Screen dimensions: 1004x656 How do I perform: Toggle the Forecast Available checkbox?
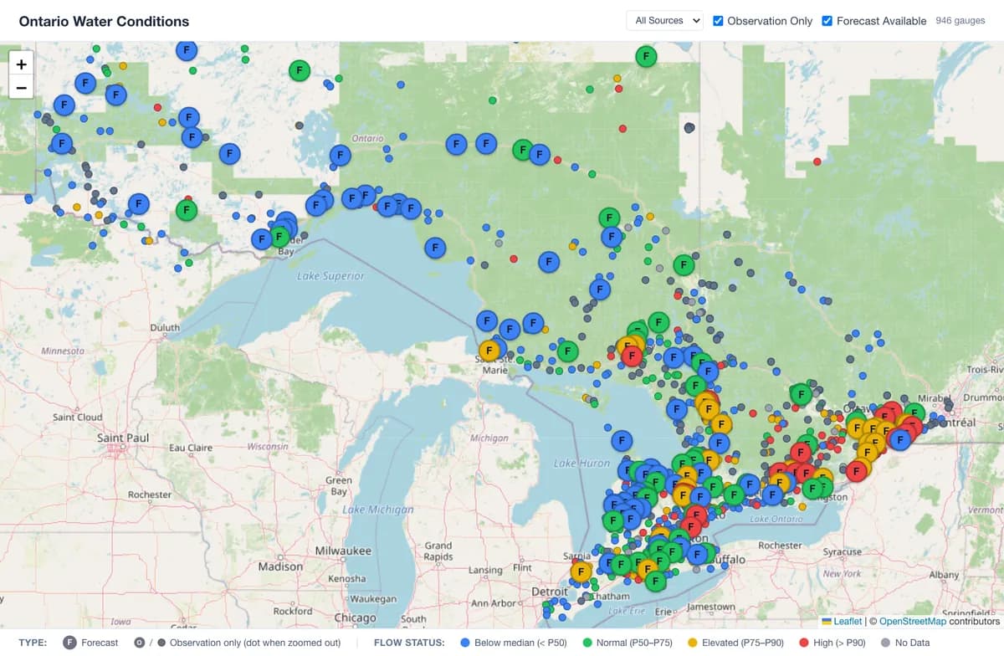[x=827, y=21]
